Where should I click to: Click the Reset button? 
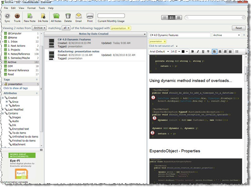239,28
